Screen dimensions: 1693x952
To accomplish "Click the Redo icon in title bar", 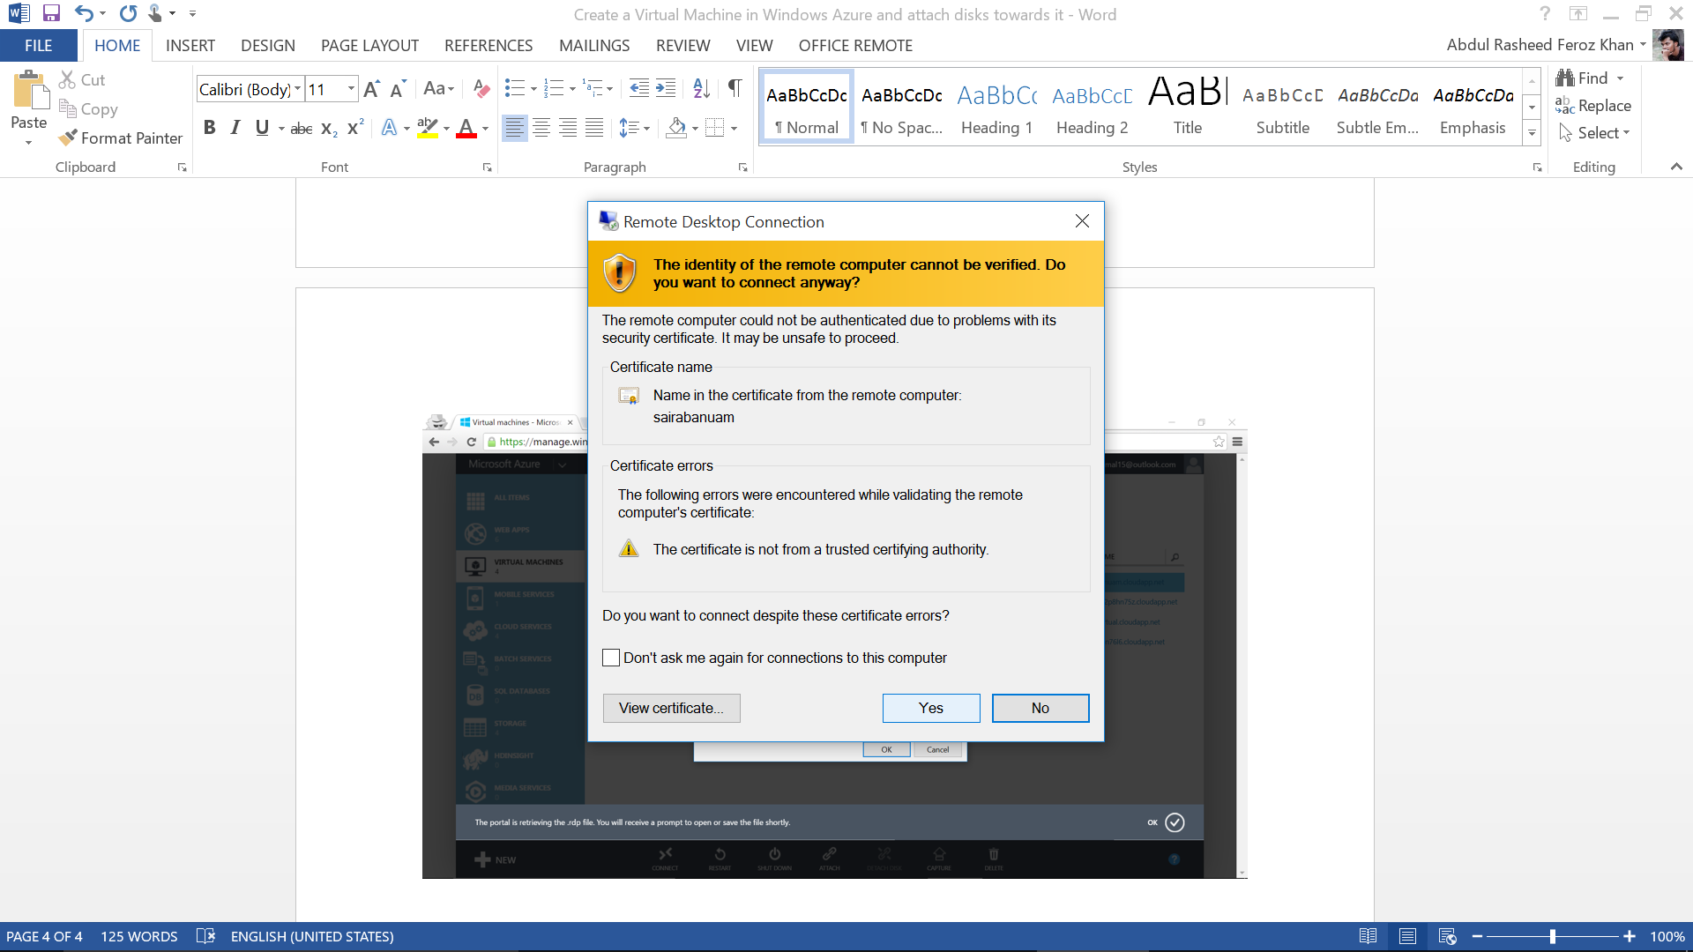I will click(x=128, y=13).
